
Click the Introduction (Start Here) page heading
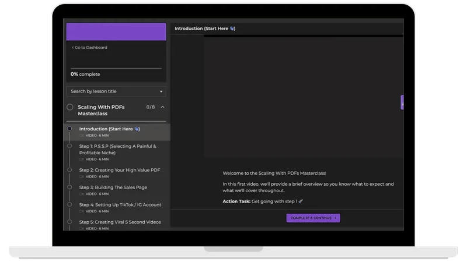click(205, 29)
